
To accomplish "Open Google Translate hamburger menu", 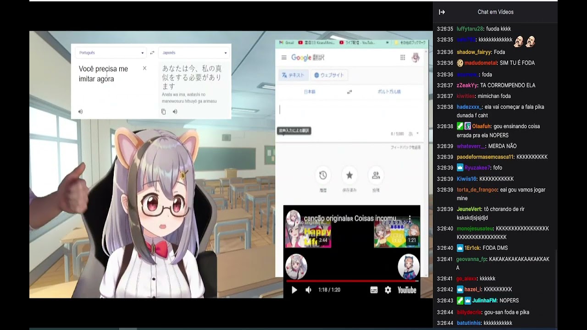I will click(284, 57).
